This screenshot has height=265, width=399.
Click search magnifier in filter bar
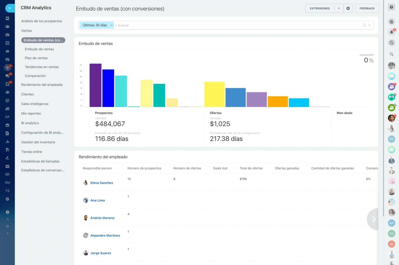pos(364,25)
